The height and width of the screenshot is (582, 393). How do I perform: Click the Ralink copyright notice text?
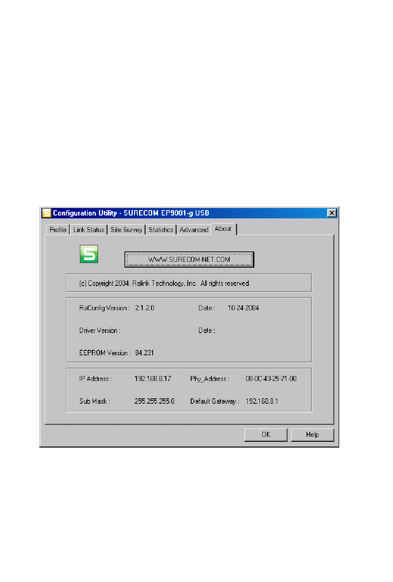click(x=165, y=283)
